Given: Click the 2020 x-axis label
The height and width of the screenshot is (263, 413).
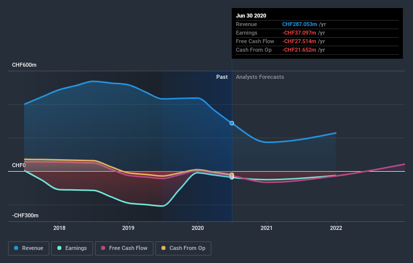Looking at the screenshot, I should coord(198,228).
